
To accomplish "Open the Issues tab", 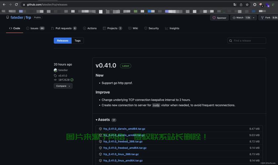I will [x=35, y=28].
